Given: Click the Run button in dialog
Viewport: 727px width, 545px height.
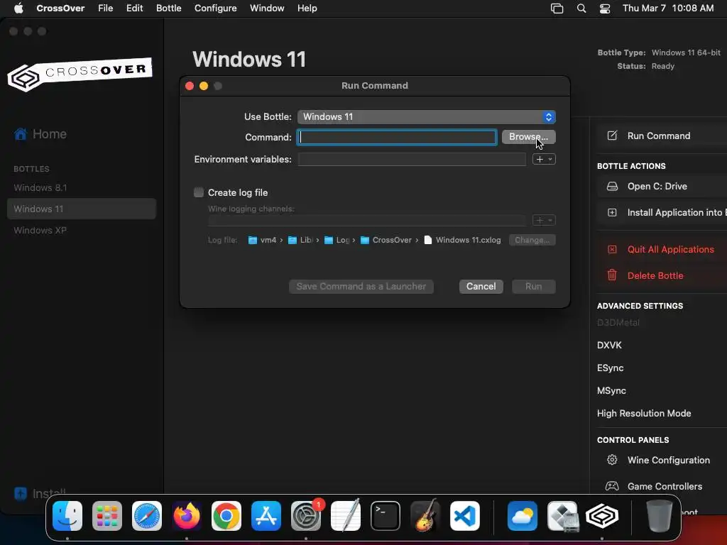Looking at the screenshot, I should coord(534,287).
